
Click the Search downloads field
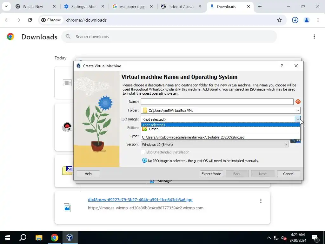click(169, 37)
